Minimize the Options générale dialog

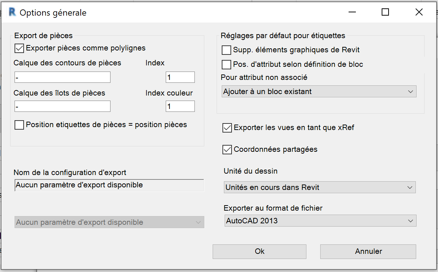tap(352, 12)
